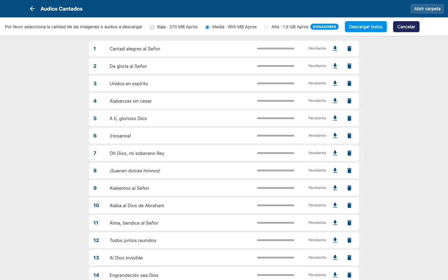Download 'Engrandecido sea Dios' audio
Screen dimensions: 448x280
pyautogui.click(x=335, y=275)
